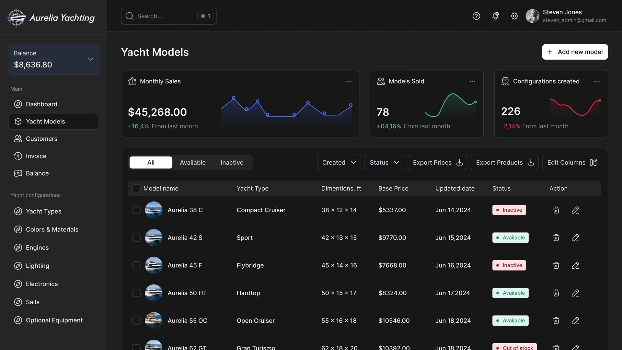Click pencil icon for Aurelia 55 OC
This screenshot has height=350, width=622.
point(575,321)
